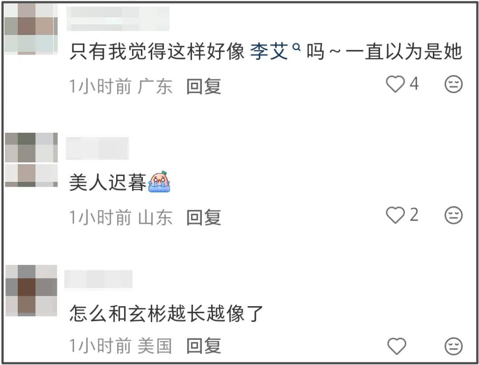Screen dimensions: 479x365
Task: Click unamused face icon on 广东 comment
Action: point(453,84)
